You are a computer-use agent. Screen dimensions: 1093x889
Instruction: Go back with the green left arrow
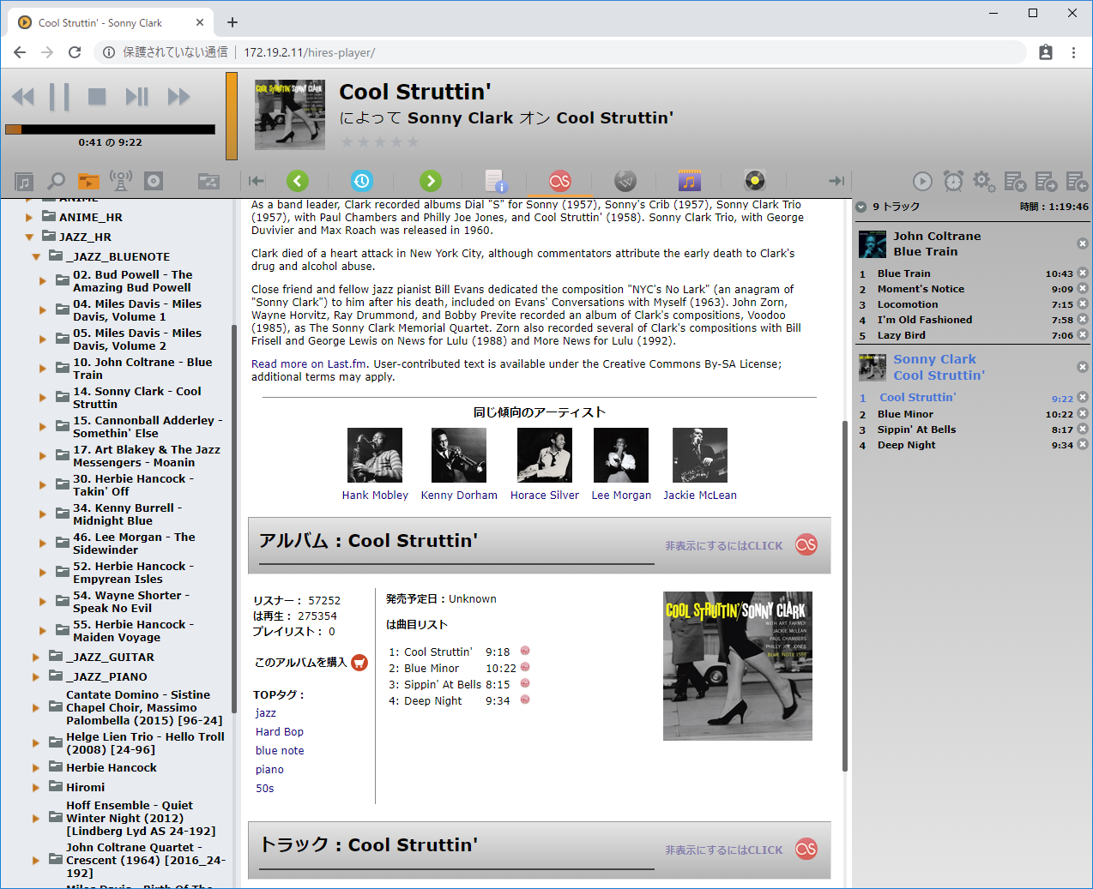(x=298, y=181)
